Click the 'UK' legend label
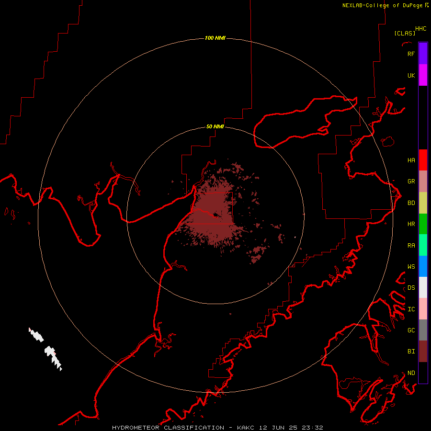 pyautogui.click(x=411, y=75)
